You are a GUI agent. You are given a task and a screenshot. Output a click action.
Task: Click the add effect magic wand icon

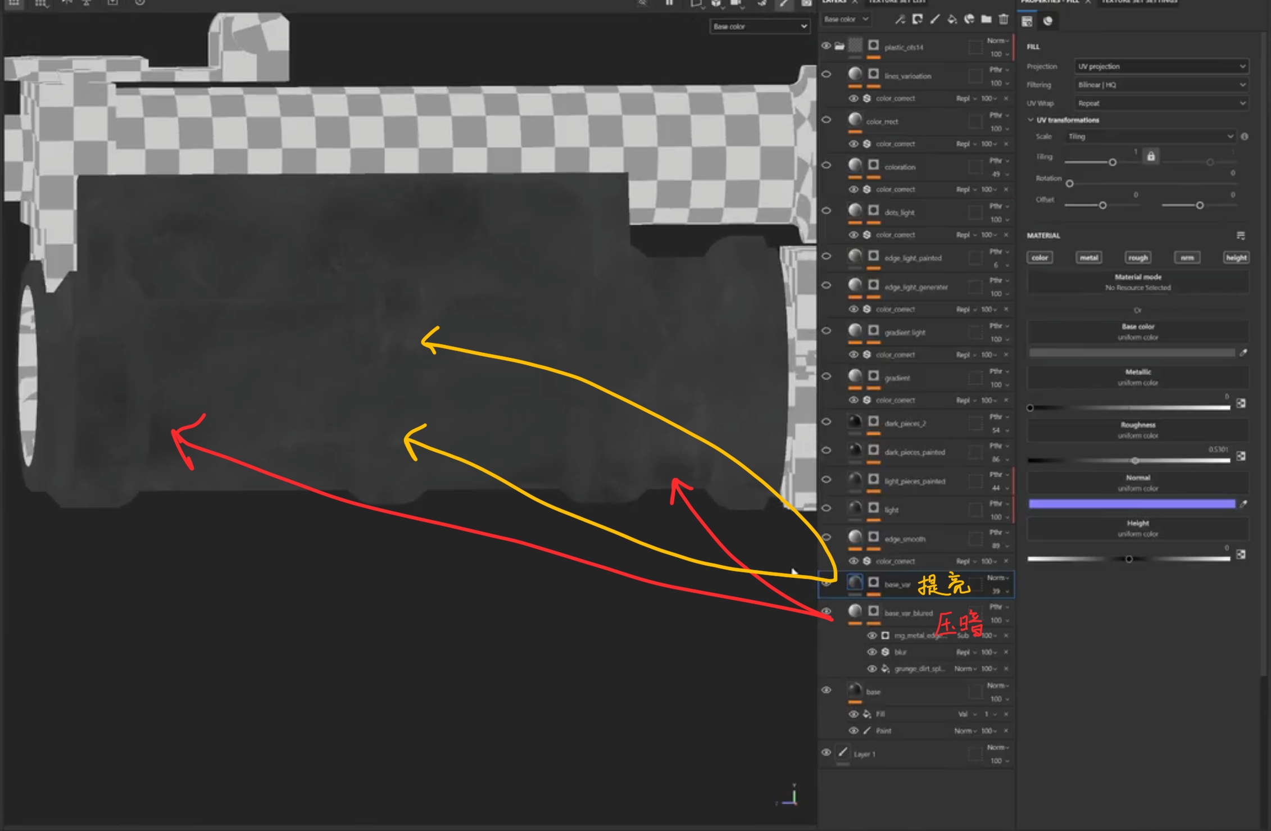(900, 20)
